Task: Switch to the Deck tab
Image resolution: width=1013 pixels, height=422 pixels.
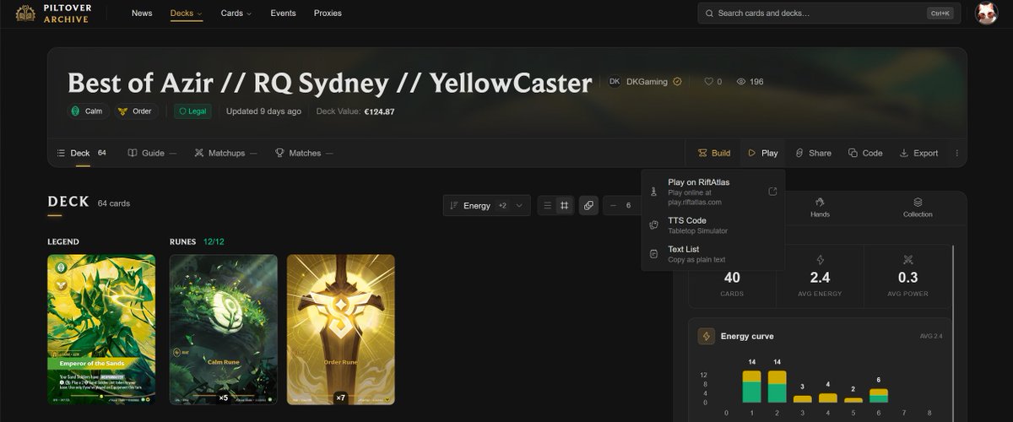Action: (x=81, y=153)
